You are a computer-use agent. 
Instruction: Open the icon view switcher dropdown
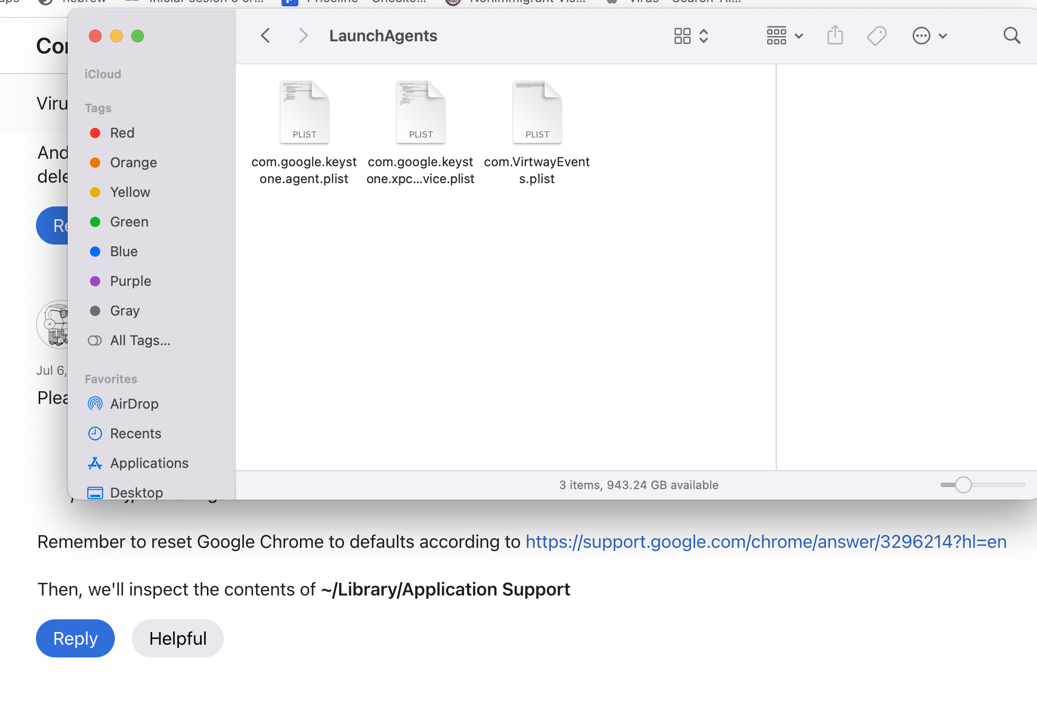tap(690, 36)
